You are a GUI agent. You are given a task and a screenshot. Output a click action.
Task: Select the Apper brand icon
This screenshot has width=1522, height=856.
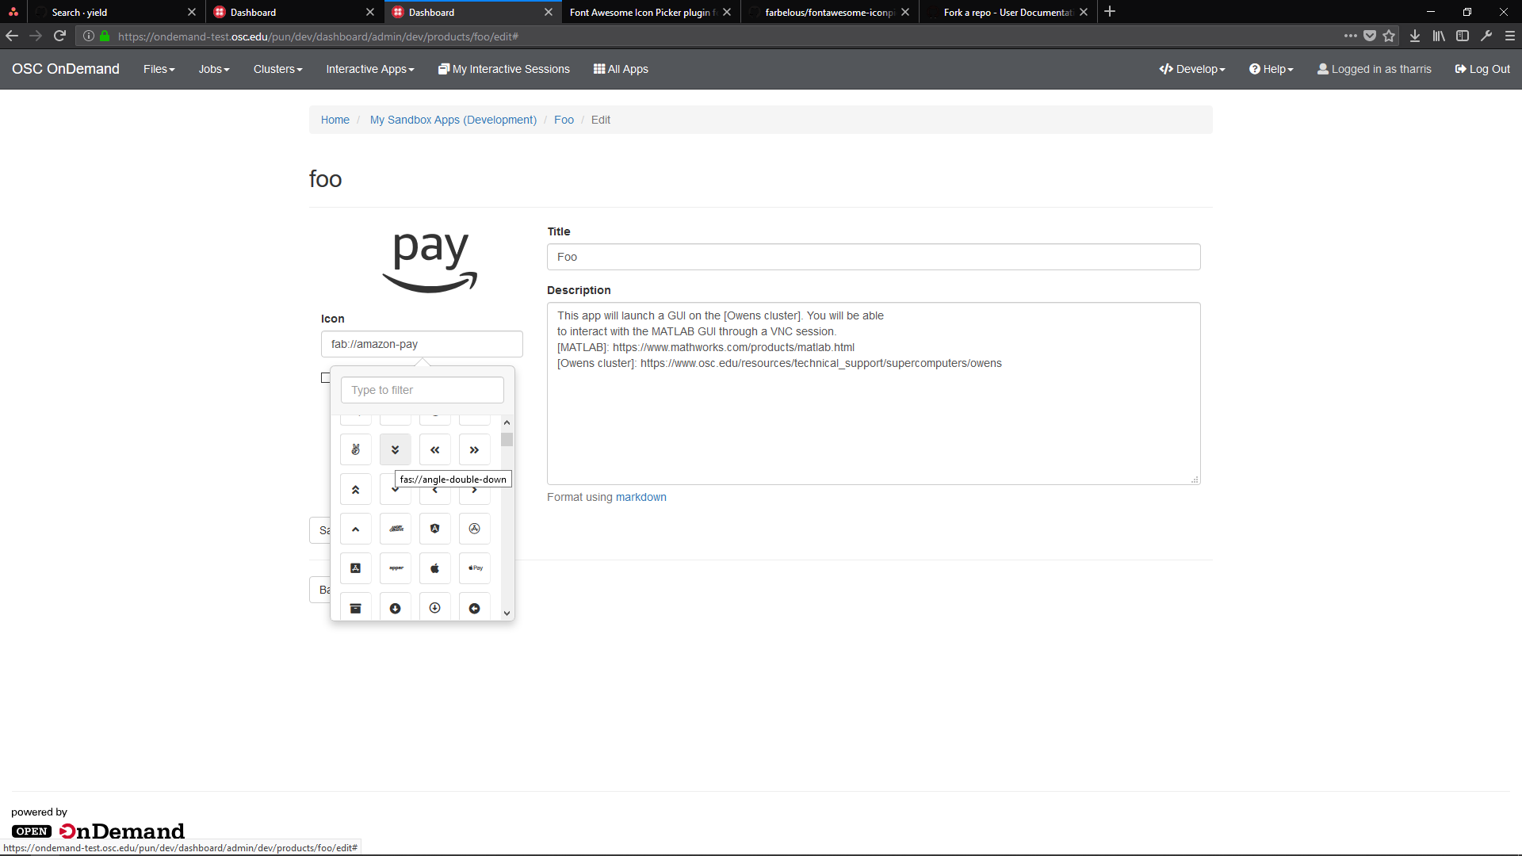395,567
